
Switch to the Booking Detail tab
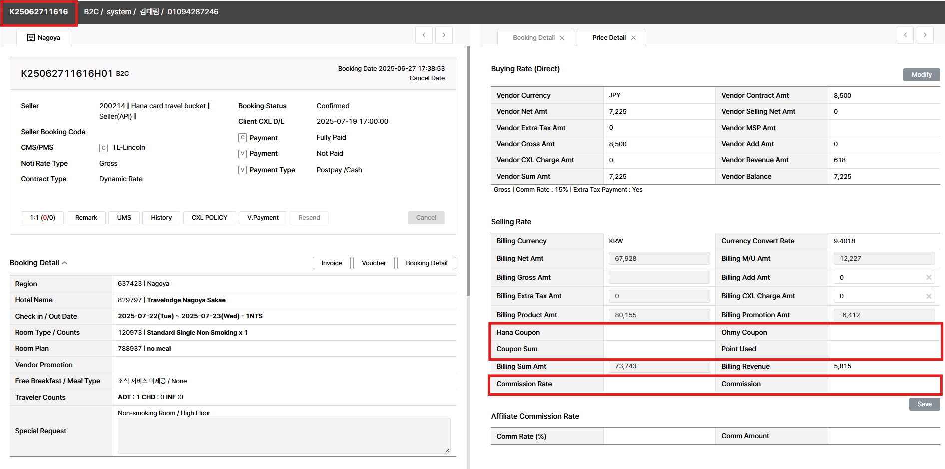(x=533, y=38)
